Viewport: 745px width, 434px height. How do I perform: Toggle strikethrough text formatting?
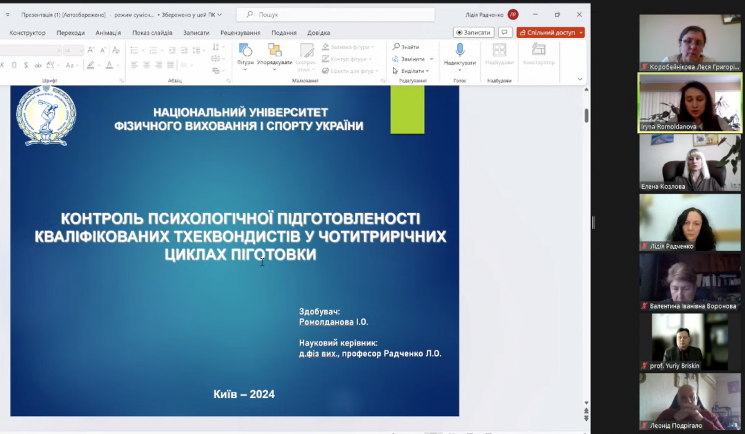[x=38, y=65]
